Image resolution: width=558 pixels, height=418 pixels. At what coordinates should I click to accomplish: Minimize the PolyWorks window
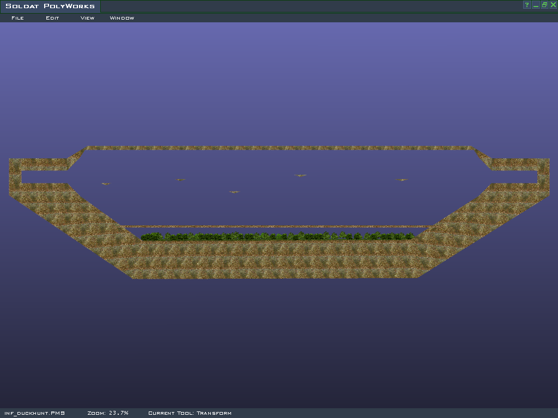(536, 5)
